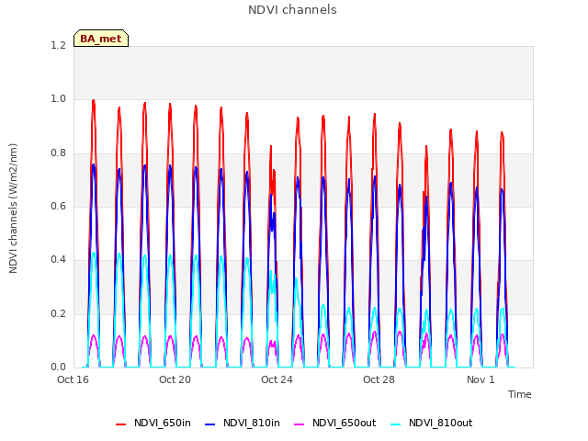Click the Oct 20 x-axis tick label

(175, 379)
